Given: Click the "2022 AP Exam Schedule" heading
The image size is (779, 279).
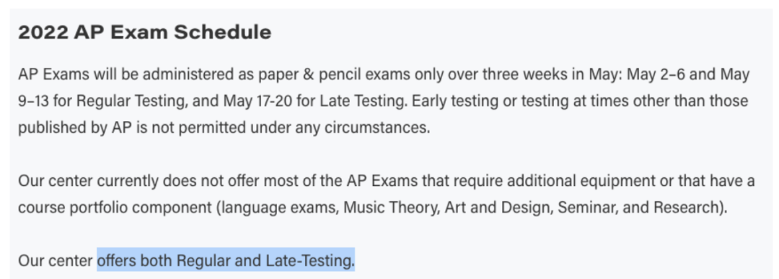Looking at the screenshot, I should (144, 32).
